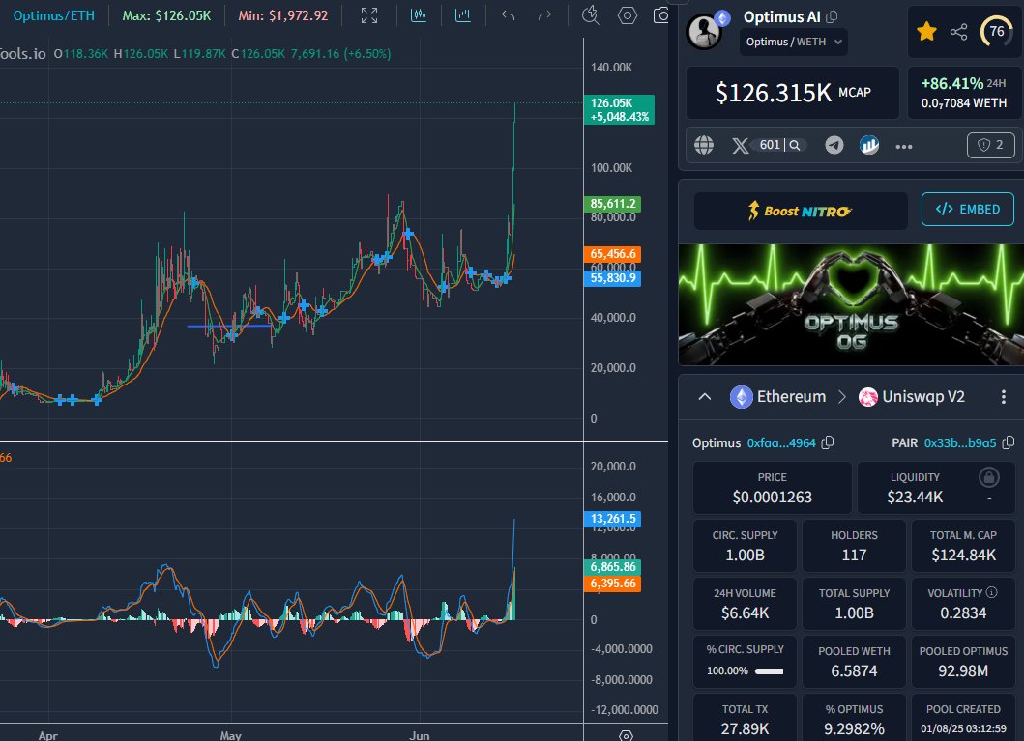Open the project website globe icon
This screenshot has height=741, width=1024.
pyautogui.click(x=704, y=145)
